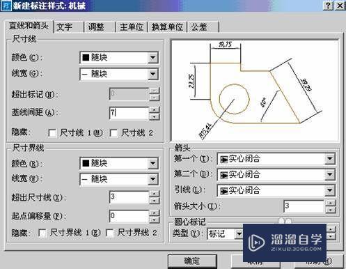Viewport: 346px width, 269px height.
Task: Open 圆心标记 类型 dropdown
Action: tap(239, 234)
